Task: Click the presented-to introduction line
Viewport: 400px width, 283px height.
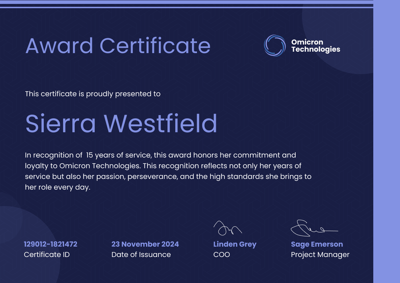Action: point(92,94)
